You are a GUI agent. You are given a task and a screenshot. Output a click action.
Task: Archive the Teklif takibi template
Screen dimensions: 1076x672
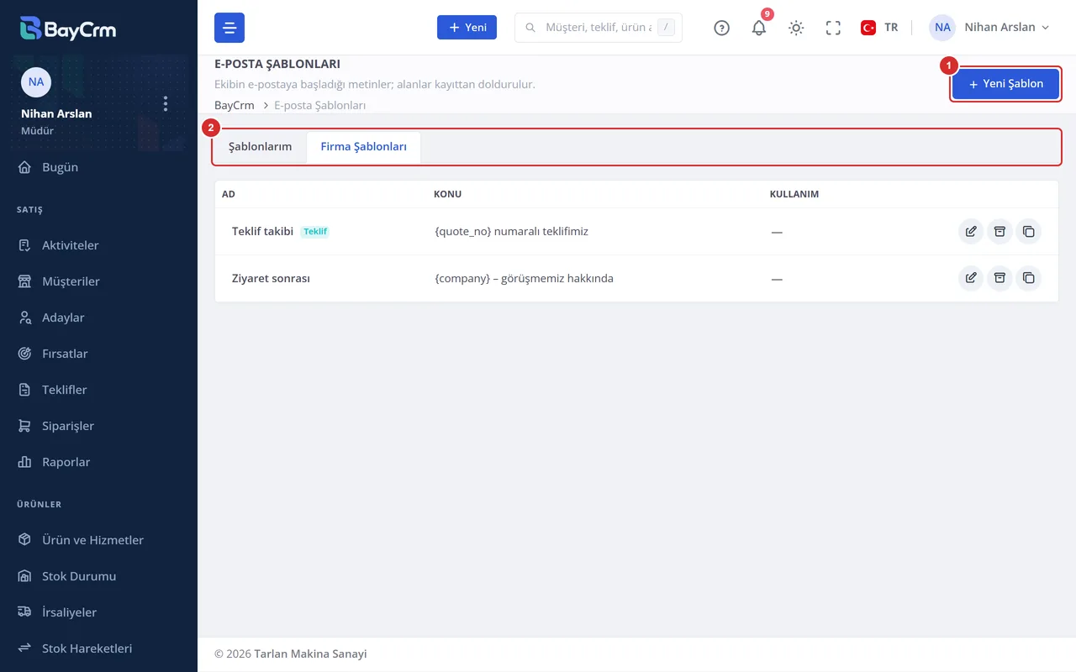click(1000, 231)
